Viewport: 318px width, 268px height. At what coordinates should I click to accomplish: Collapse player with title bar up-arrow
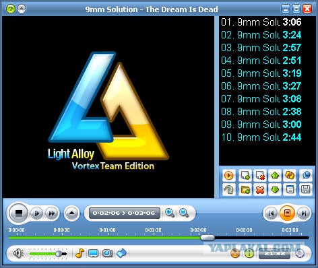click(x=22, y=9)
